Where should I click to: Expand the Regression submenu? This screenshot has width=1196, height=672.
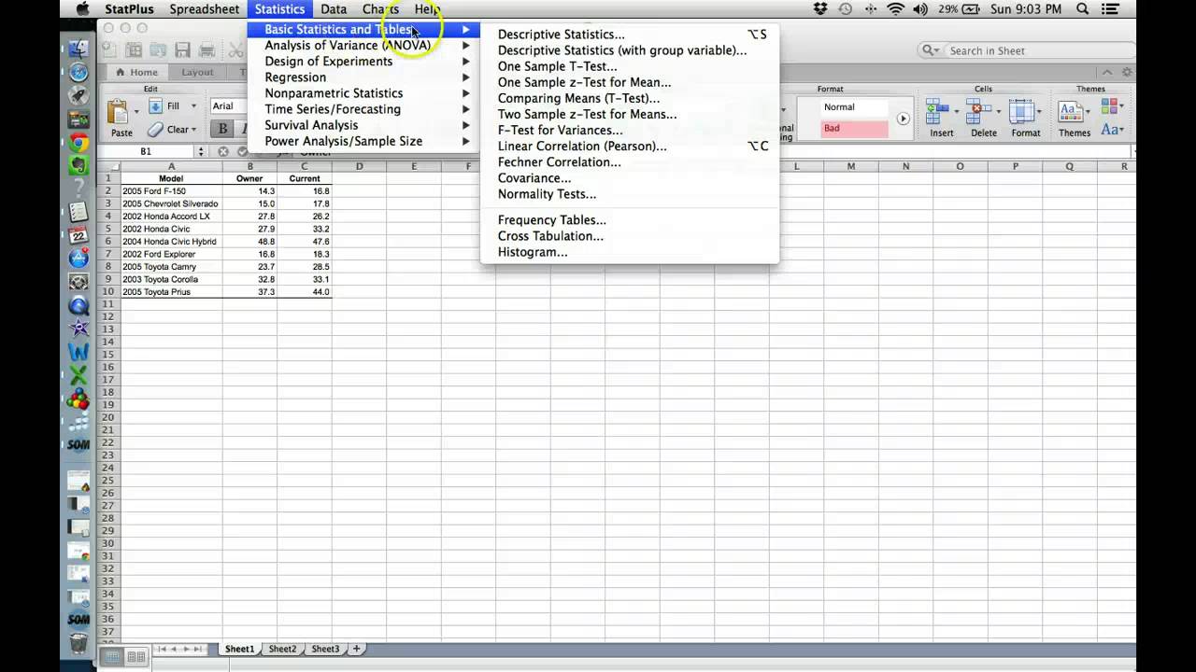click(x=363, y=77)
